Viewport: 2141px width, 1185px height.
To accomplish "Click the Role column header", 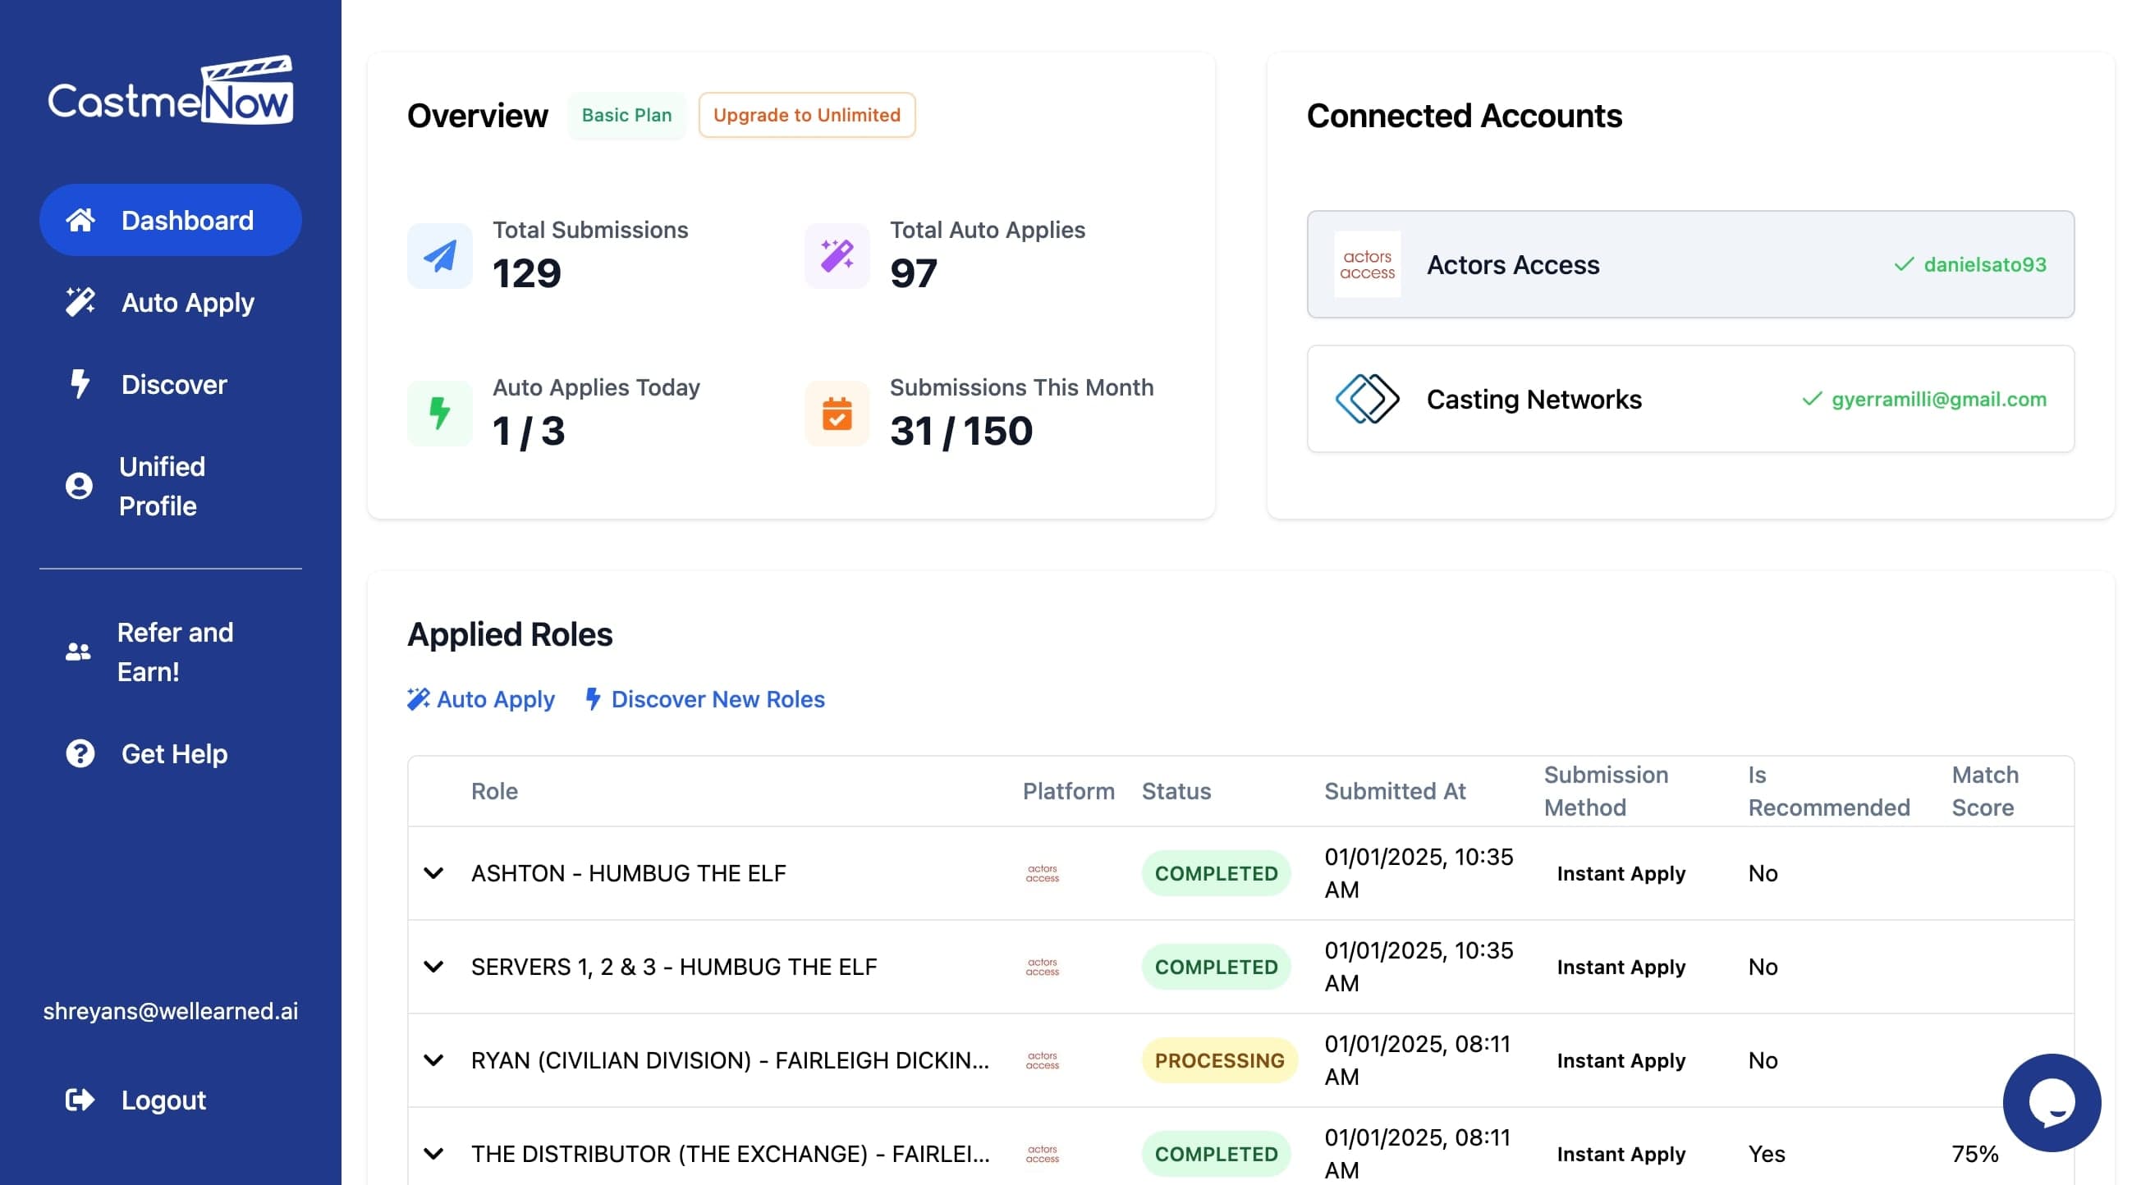I will [494, 791].
